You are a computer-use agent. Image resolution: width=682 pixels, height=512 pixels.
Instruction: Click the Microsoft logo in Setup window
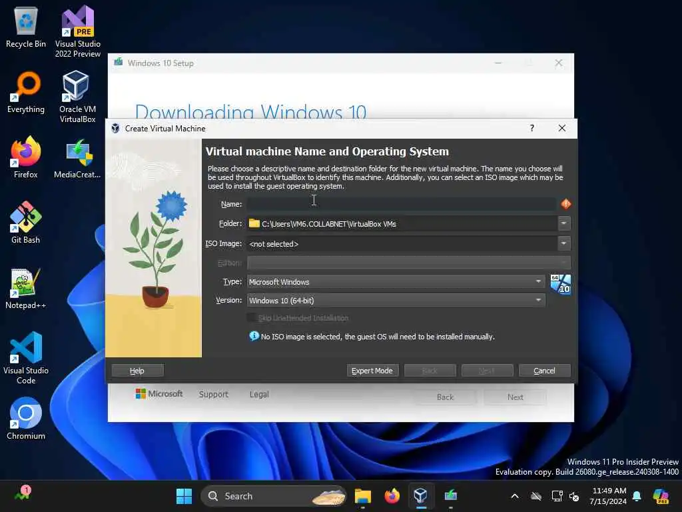pyautogui.click(x=159, y=393)
